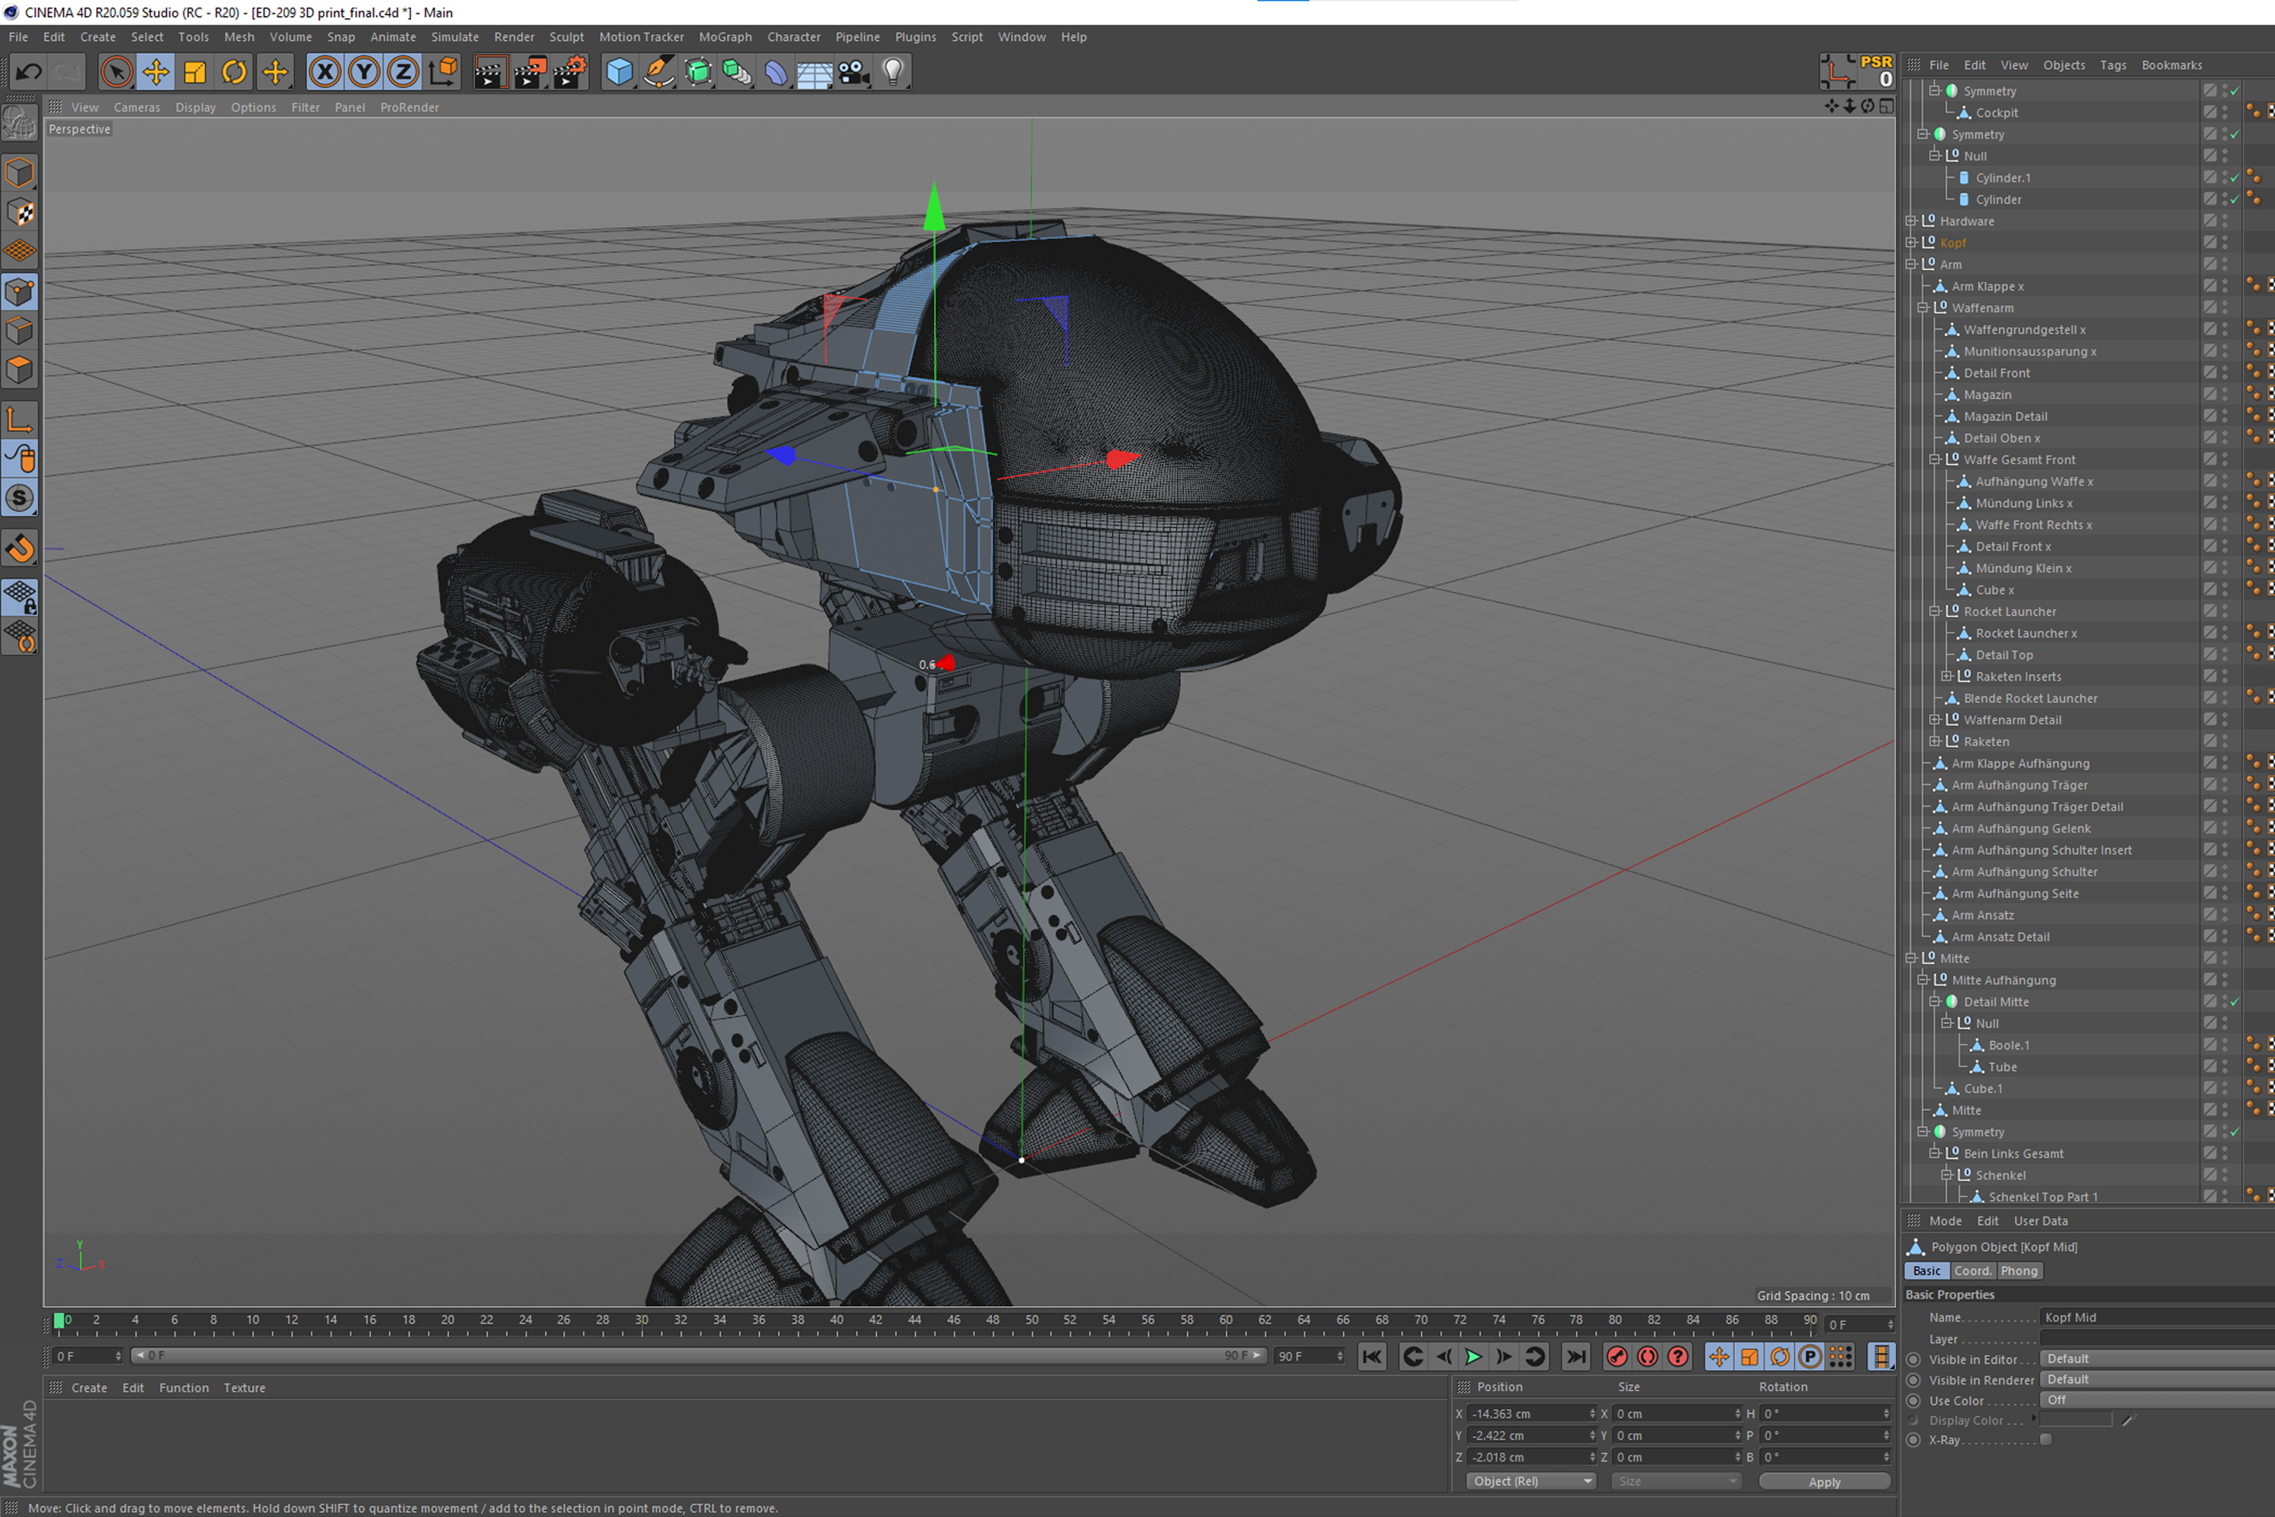Open the Object (Rel) dropdown
2275x1517 pixels.
coord(1531,1481)
